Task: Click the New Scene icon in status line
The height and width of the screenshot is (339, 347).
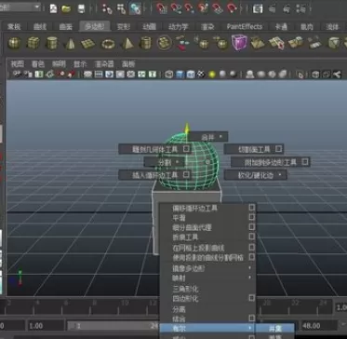Action: click(53, 8)
